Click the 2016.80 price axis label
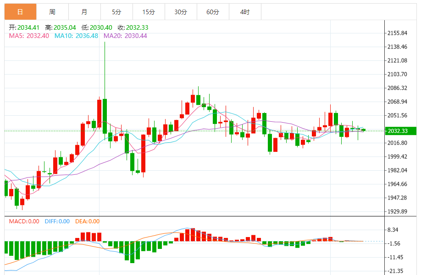The height and width of the screenshot is (275, 421). 397,143
